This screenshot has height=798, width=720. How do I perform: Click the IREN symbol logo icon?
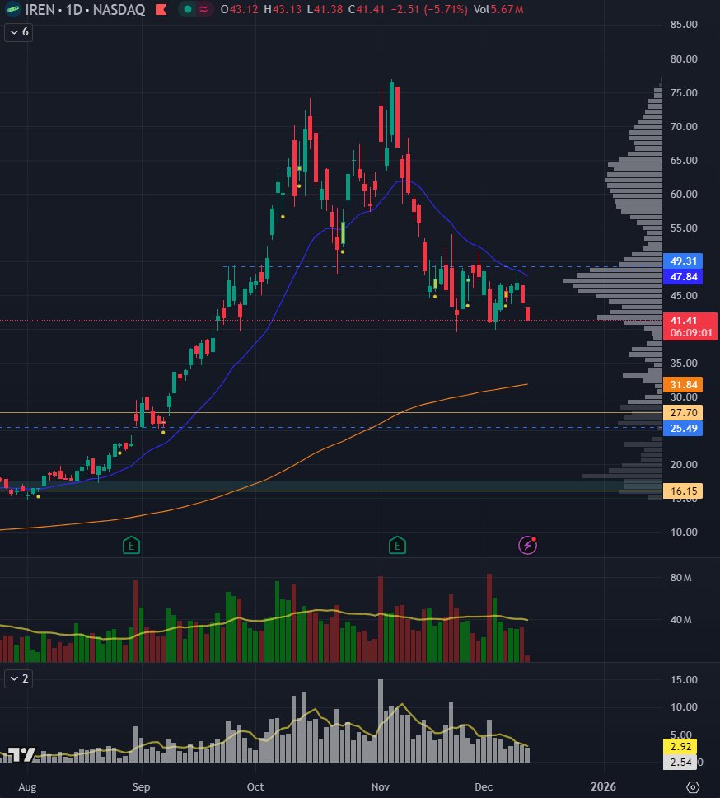(x=12, y=9)
